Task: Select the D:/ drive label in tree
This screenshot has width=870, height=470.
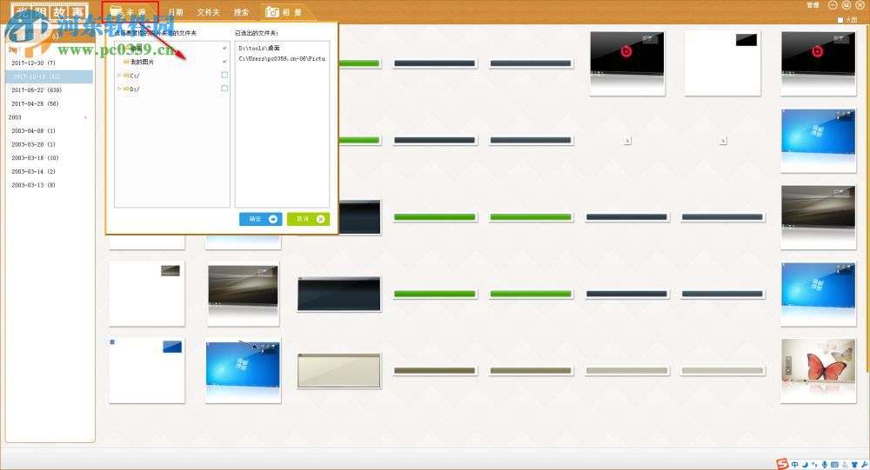Action: [x=135, y=89]
